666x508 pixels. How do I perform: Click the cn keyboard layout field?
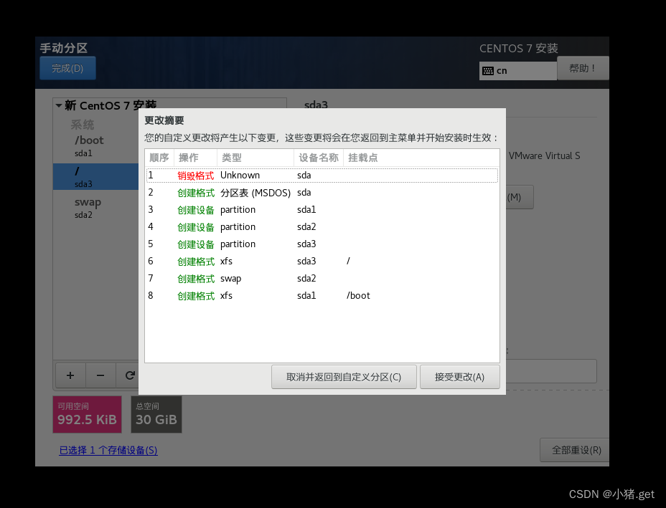[517, 71]
